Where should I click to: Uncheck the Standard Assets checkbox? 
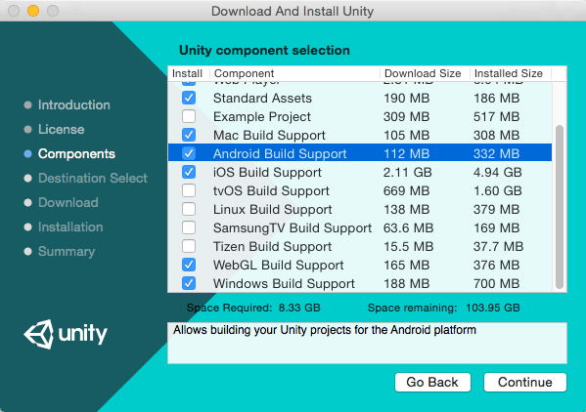189,98
